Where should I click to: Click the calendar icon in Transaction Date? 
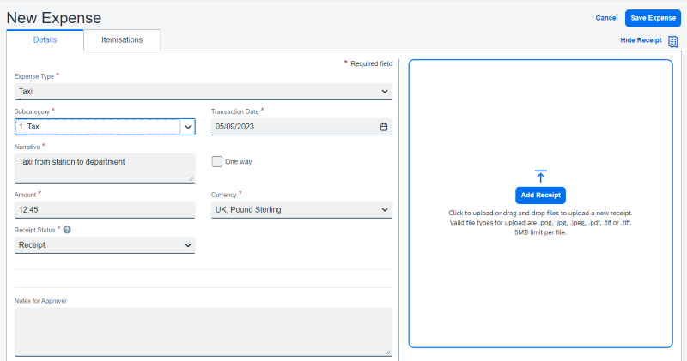384,127
